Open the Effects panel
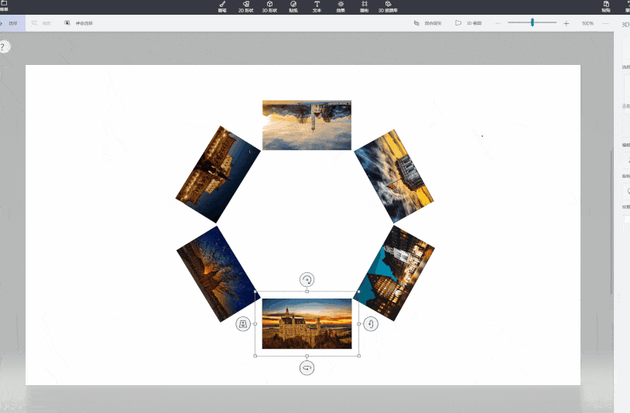 341,6
